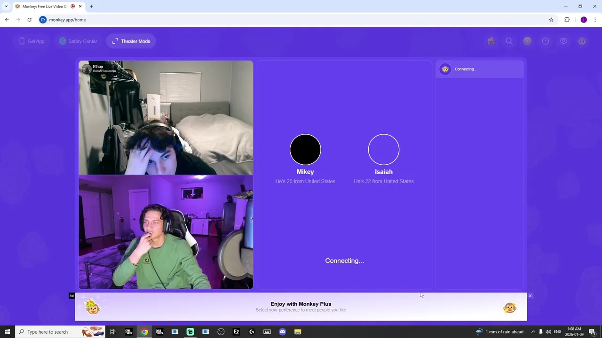Image resolution: width=602 pixels, height=338 pixels.
Task: Open the notification center icon
Action: 592,332
